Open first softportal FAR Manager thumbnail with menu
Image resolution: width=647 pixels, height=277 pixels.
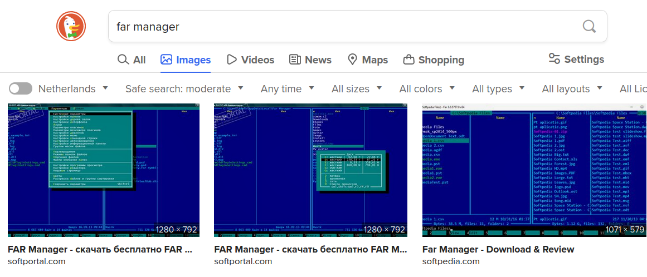tap(104, 170)
